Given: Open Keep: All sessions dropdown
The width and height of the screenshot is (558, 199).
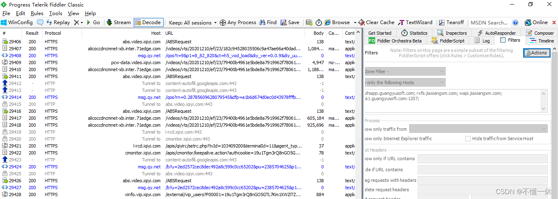Looking at the screenshot, I should [193, 22].
